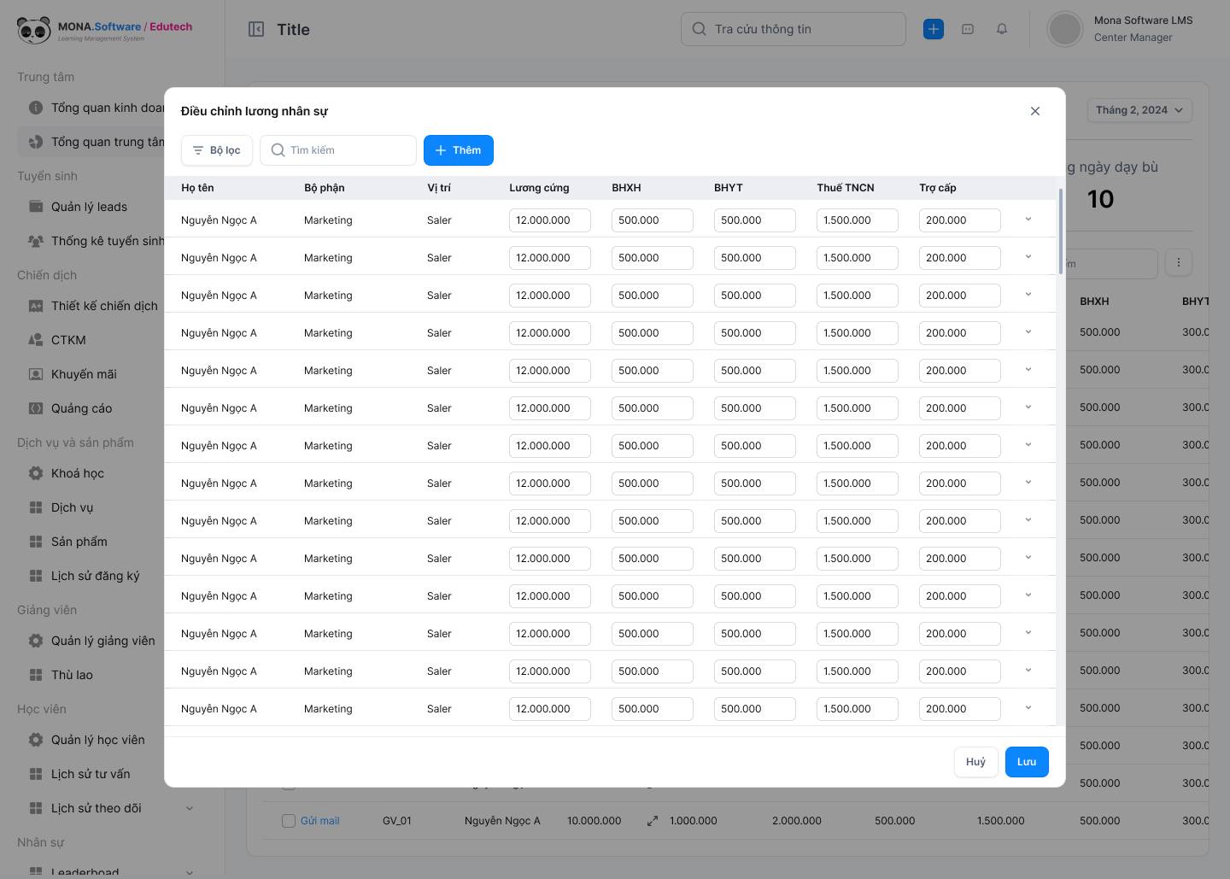
Task: Click the Họ tên column header
Action: pyautogui.click(x=197, y=188)
